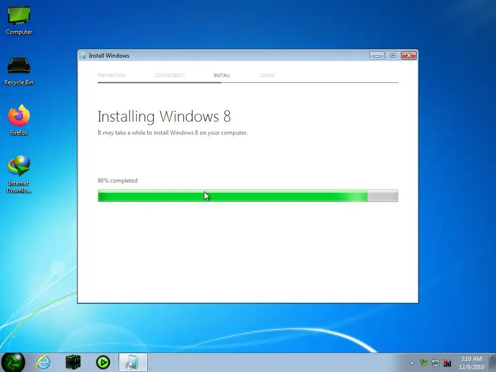
Task: Open the file explorer taskbar icon
Action: tap(73, 362)
